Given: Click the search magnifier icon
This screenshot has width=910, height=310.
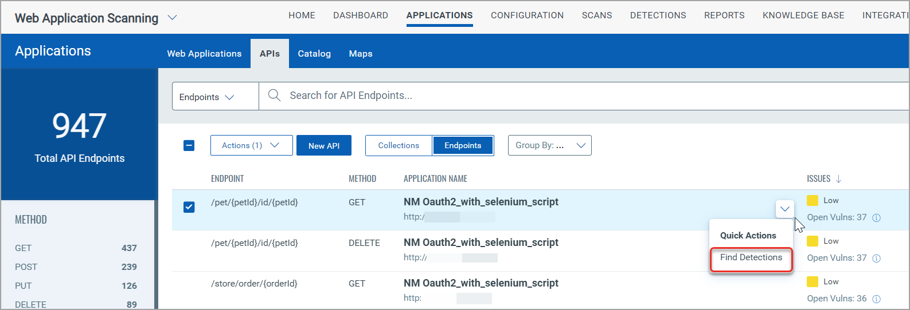Looking at the screenshot, I should point(274,96).
